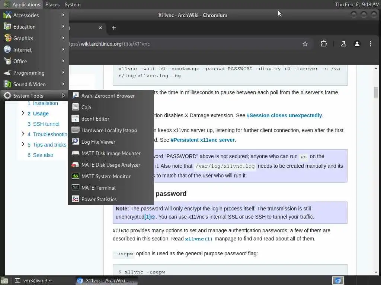Click the address bar URL

tap(109, 44)
